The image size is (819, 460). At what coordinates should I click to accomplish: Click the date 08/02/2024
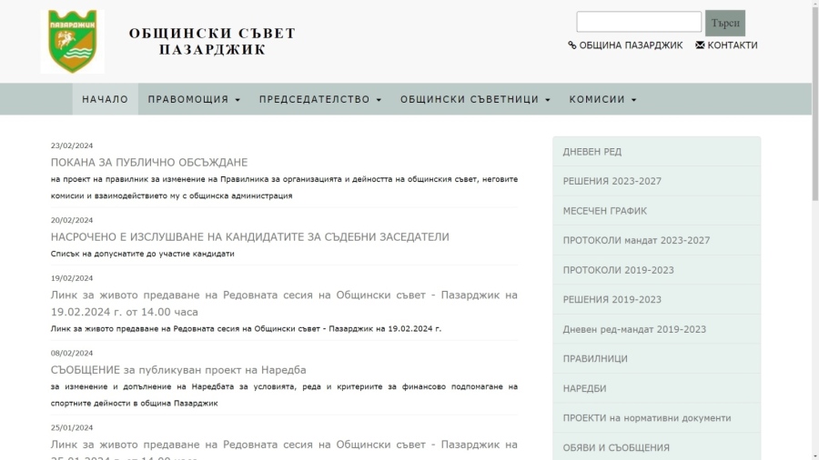[72, 353]
